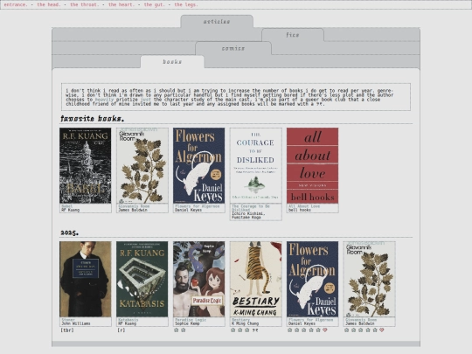Click book club marker under Bestiary

255,330
